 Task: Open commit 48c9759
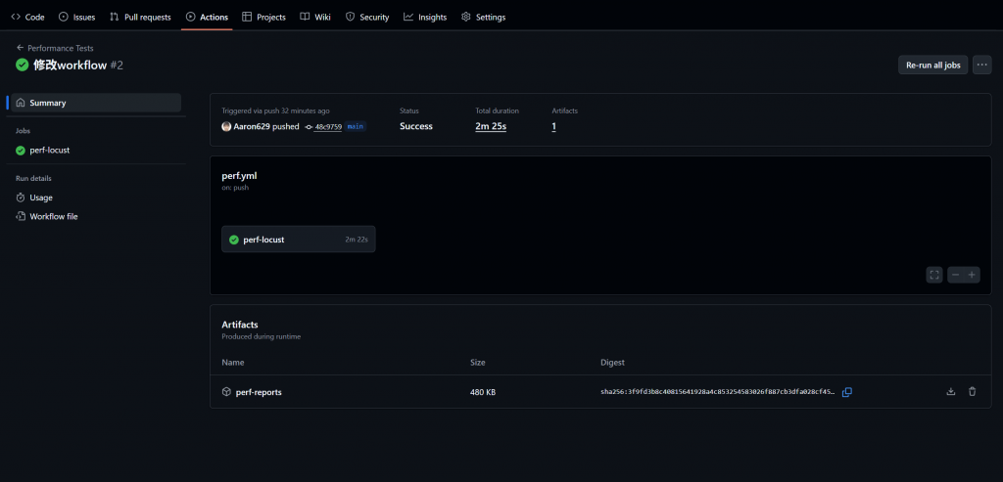point(328,127)
